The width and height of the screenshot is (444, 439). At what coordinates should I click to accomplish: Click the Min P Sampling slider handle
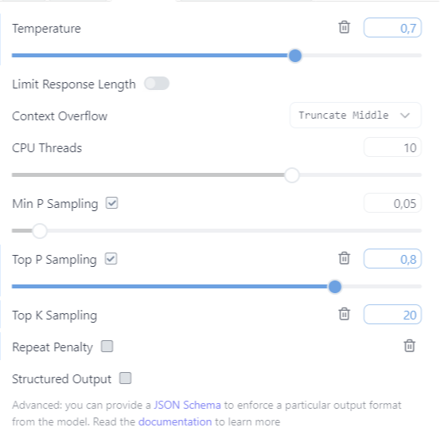39,231
